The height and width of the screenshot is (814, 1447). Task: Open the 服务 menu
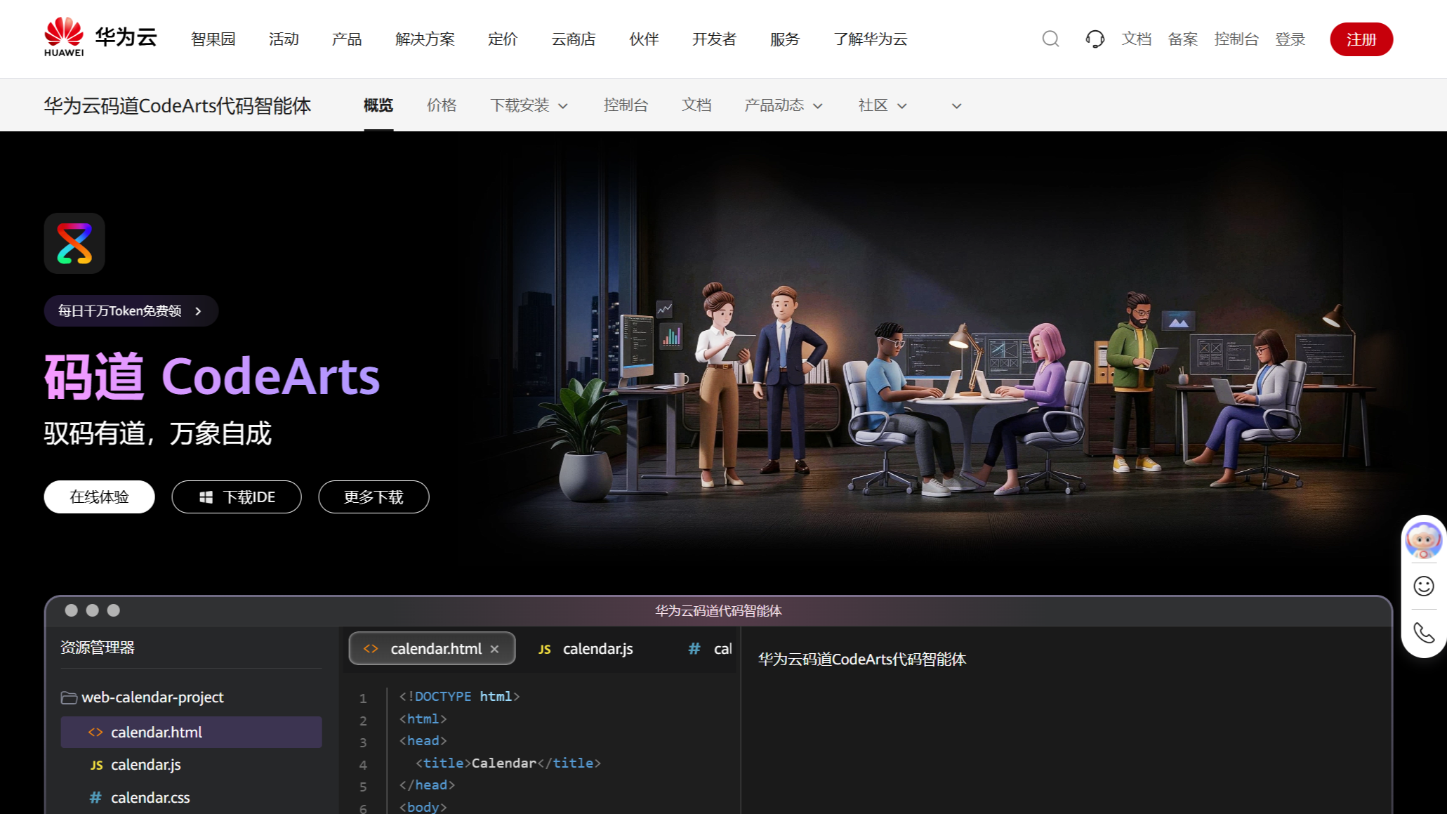(785, 39)
